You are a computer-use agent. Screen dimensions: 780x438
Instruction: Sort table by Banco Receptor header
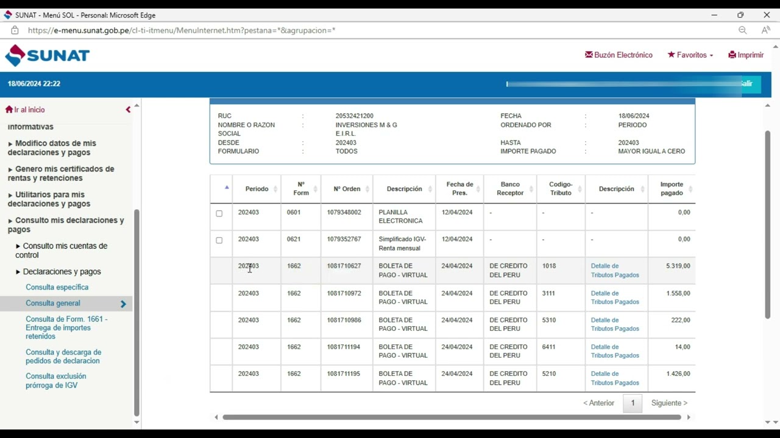(x=510, y=189)
